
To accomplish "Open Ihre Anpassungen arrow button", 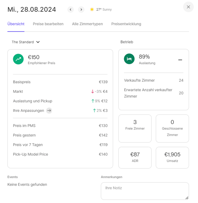I will click(x=49, y=111).
